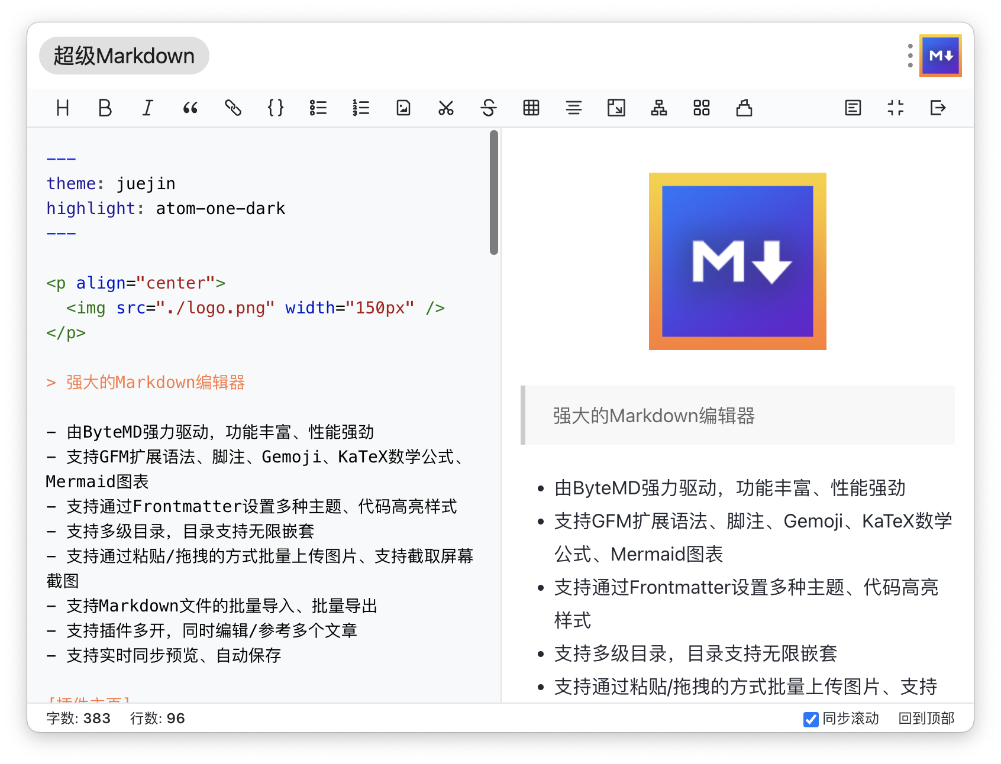Screen dimensions: 1001x764
Task: Apply italic formatting
Action: tap(148, 108)
